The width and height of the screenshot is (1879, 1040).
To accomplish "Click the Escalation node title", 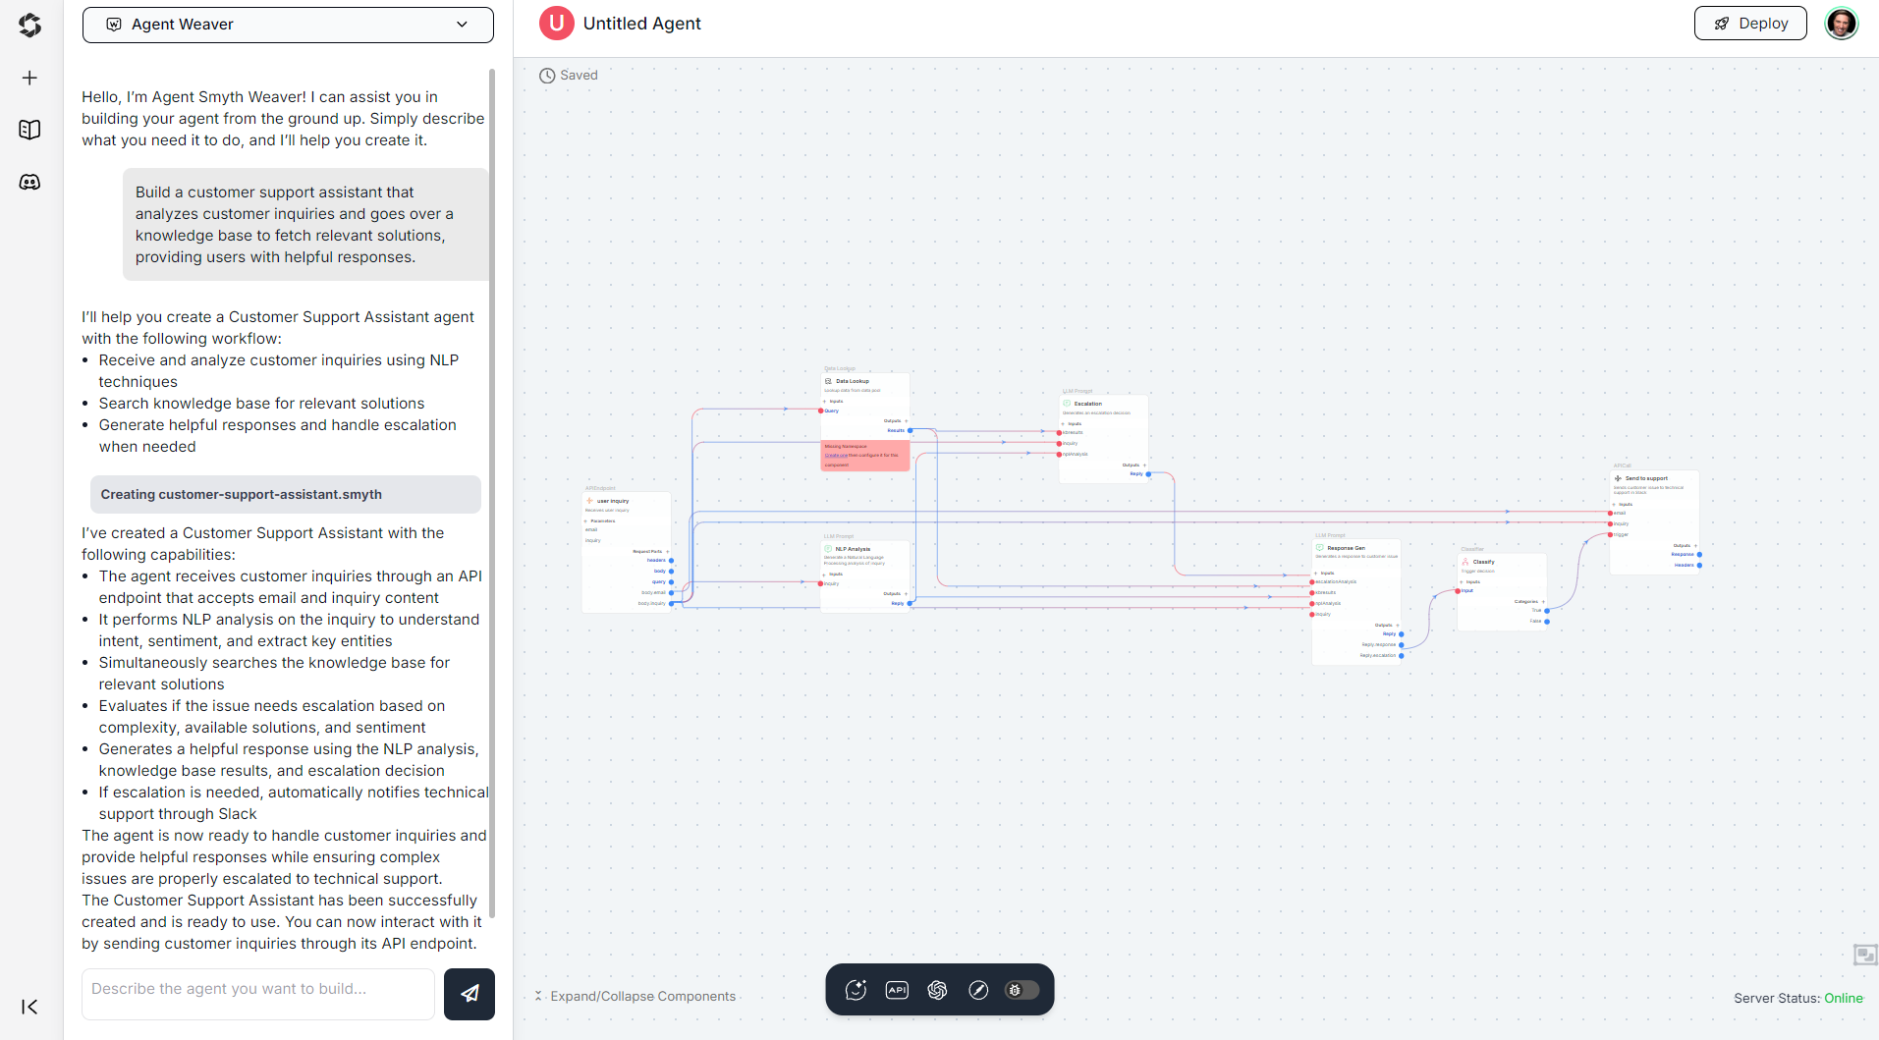I will tap(1087, 404).
